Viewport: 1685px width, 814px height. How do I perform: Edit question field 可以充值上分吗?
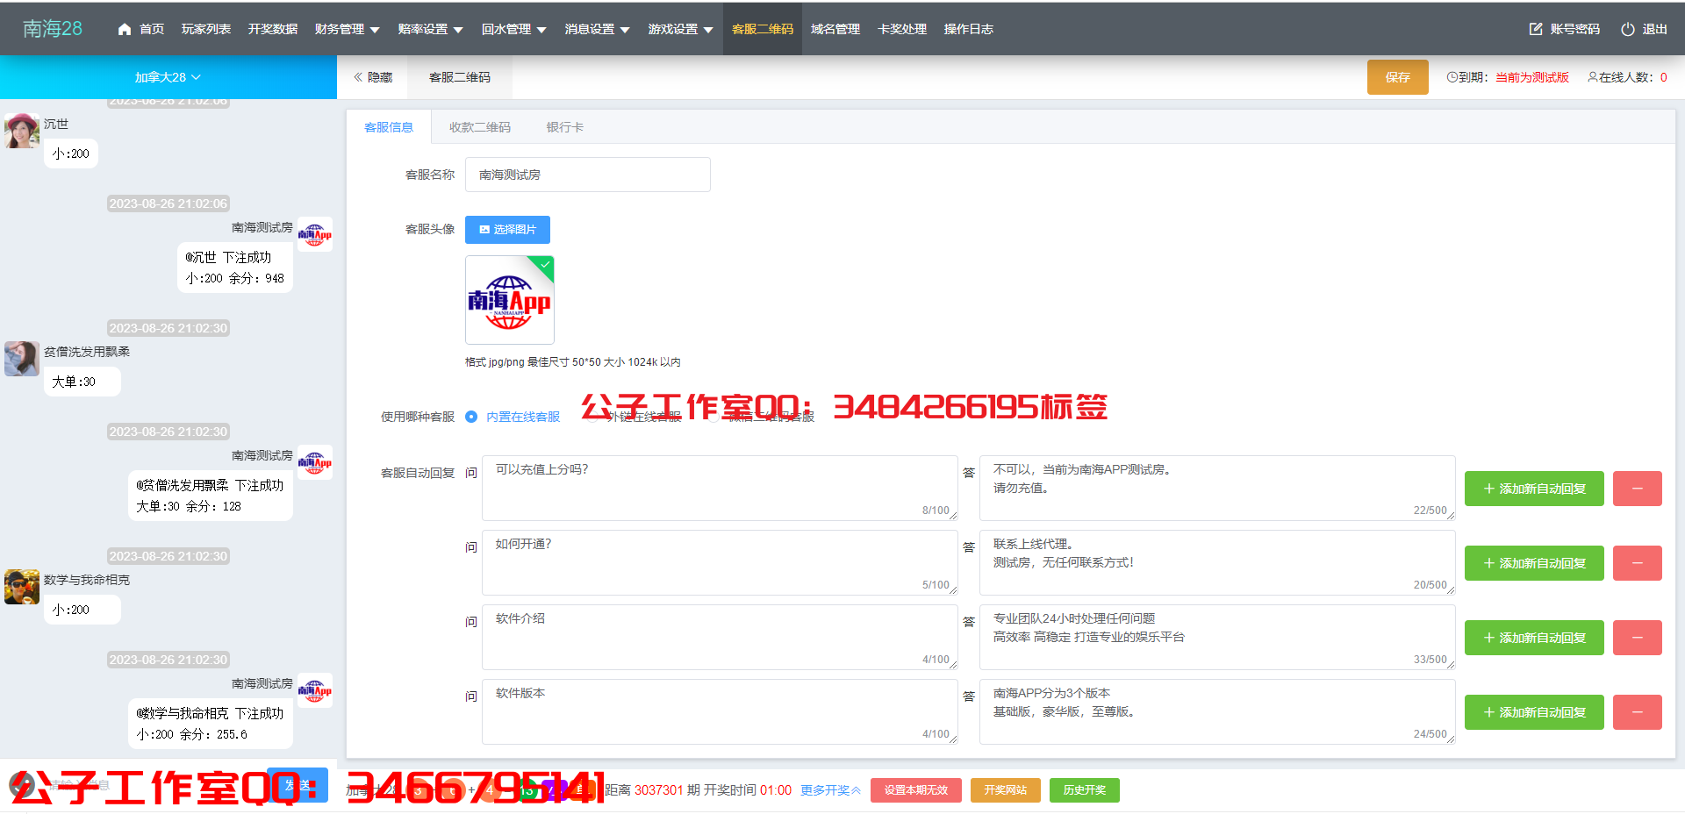click(x=720, y=488)
